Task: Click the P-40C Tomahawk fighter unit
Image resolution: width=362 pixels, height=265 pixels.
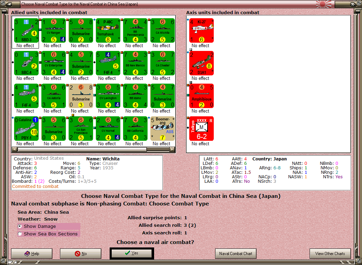Action: tap(108, 30)
